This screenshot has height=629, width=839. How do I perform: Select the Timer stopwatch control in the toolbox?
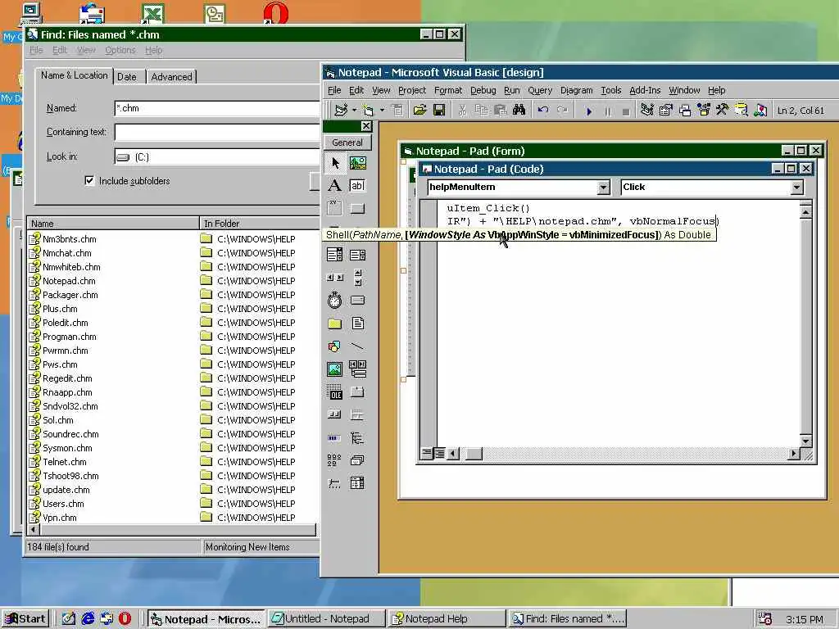coord(335,300)
